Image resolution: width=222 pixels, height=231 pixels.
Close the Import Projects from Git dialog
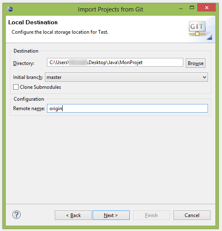coord(206,7)
